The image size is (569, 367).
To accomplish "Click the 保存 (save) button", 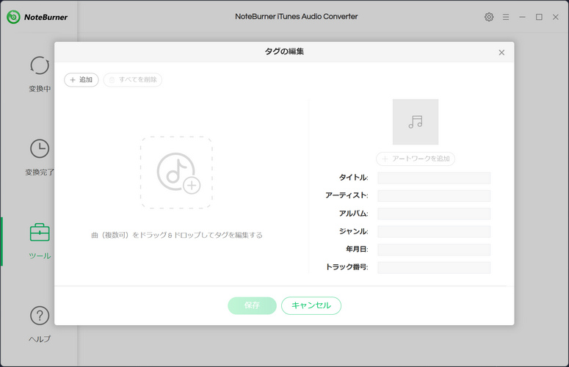I will pyautogui.click(x=253, y=305).
